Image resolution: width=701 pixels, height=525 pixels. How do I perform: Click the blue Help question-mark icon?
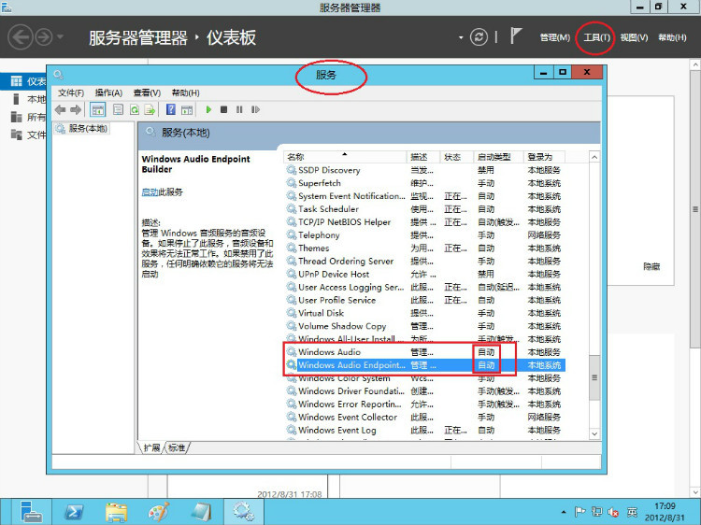click(171, 109)
